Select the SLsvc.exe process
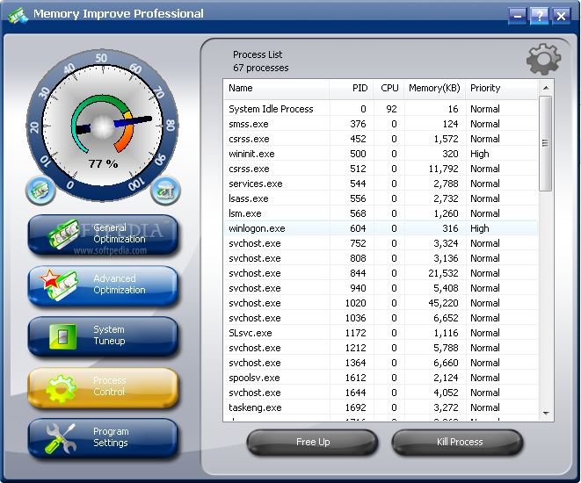The height and width of the screenshot is (483, 581). 381,333
